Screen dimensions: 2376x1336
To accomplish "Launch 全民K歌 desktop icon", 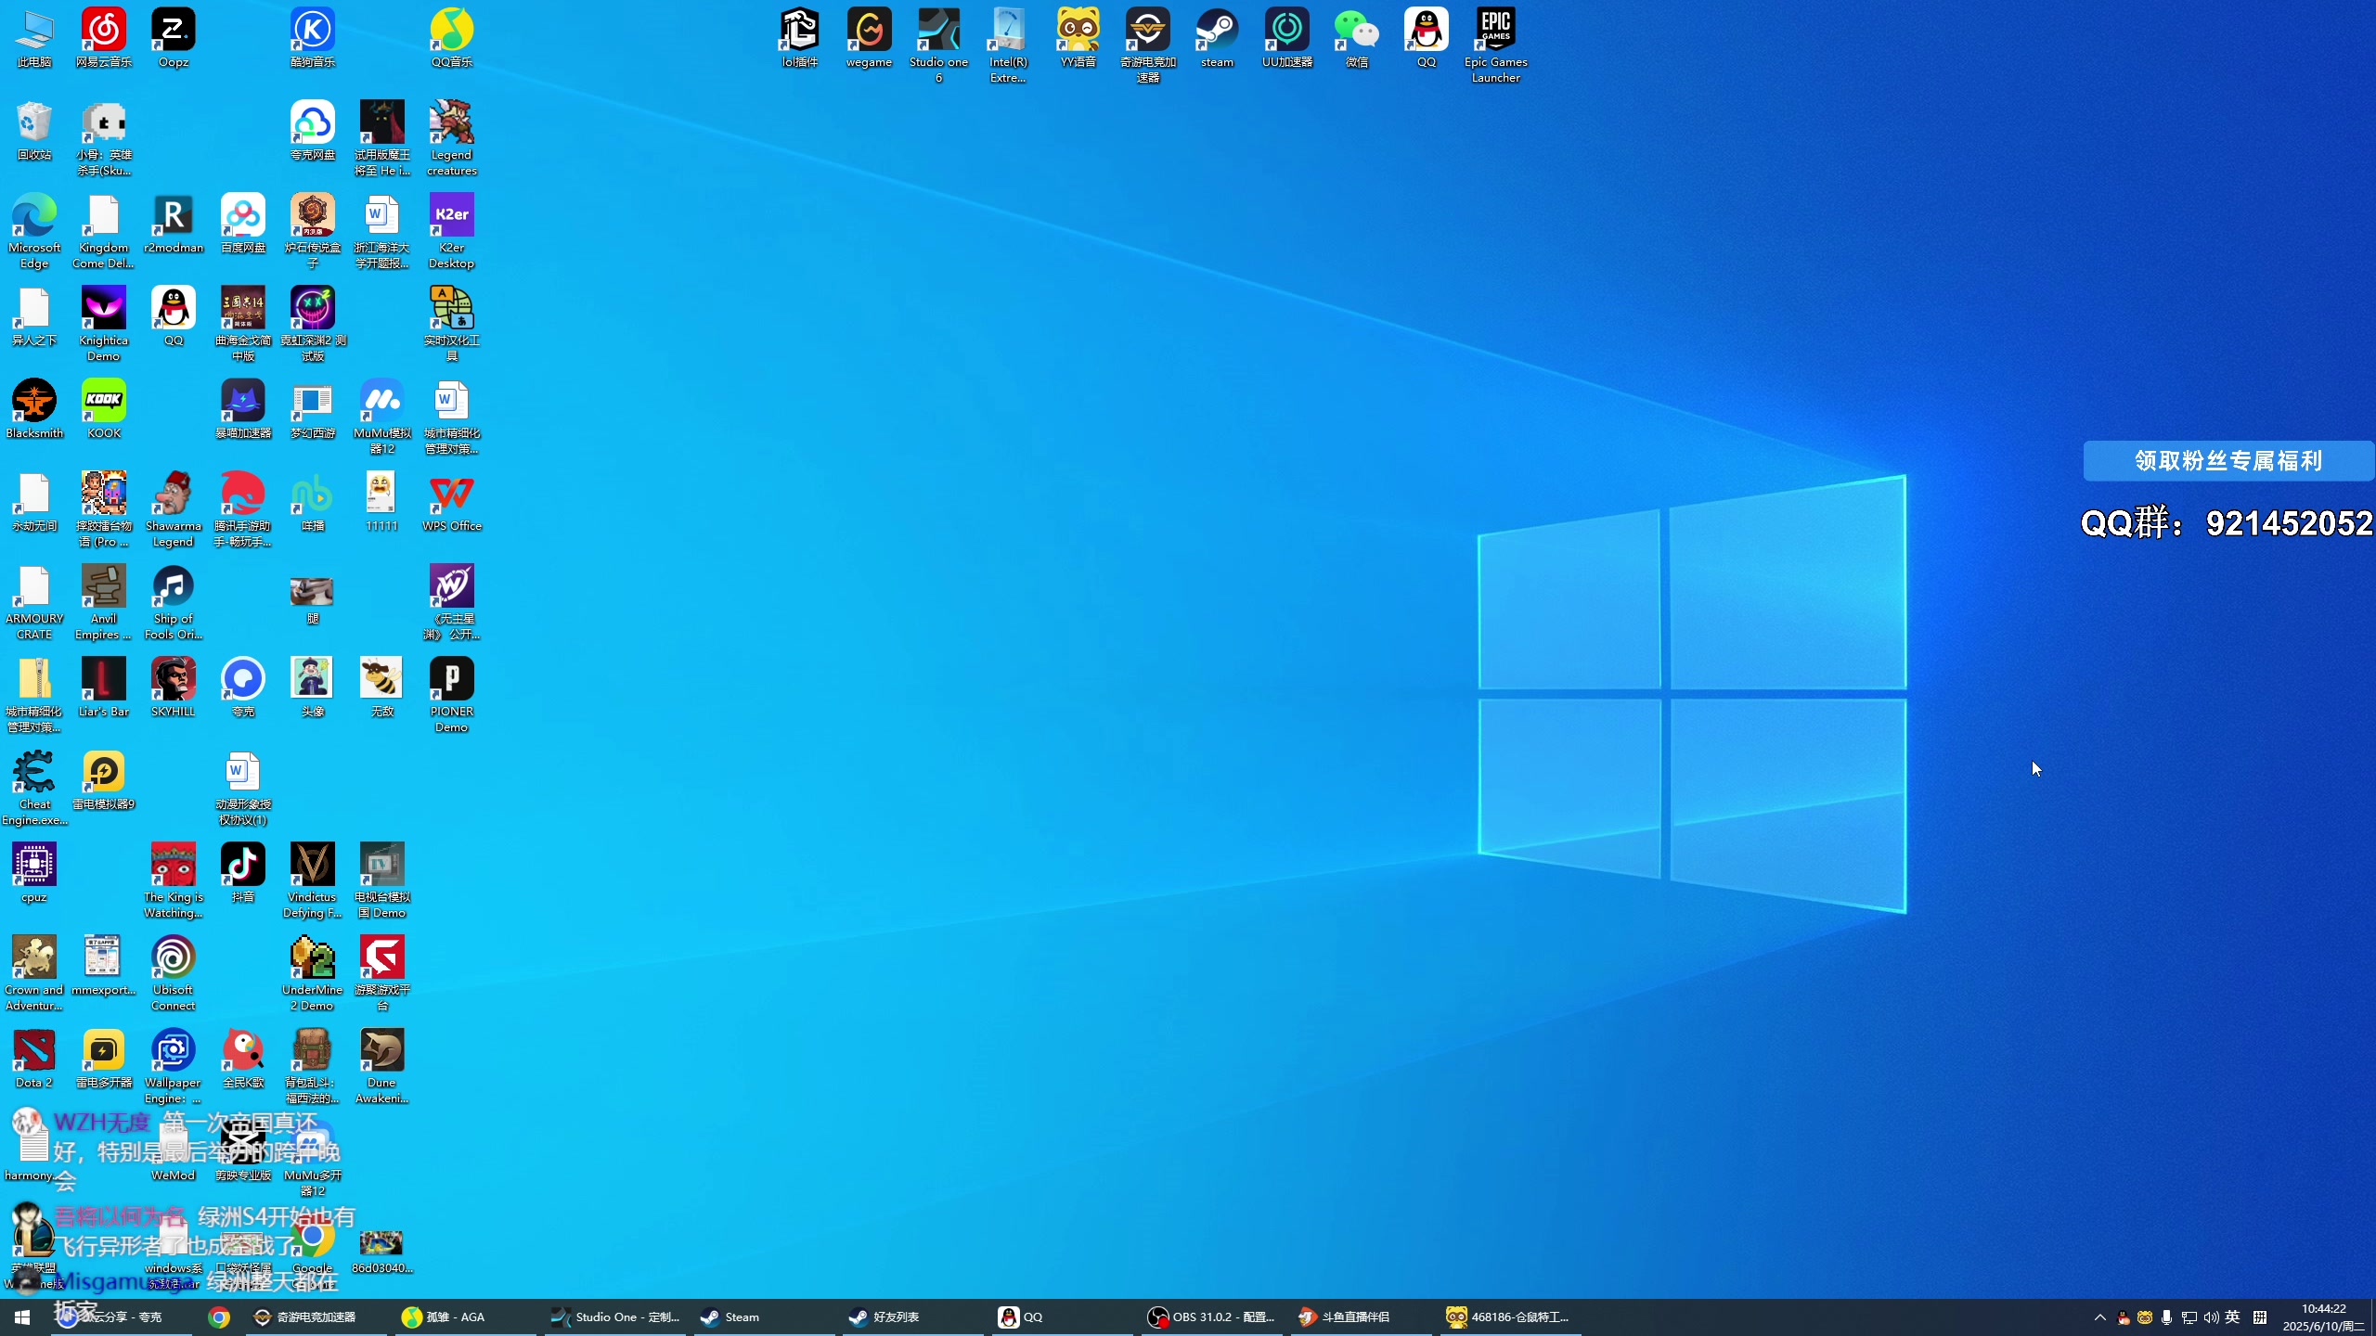I will point(243,1060).
